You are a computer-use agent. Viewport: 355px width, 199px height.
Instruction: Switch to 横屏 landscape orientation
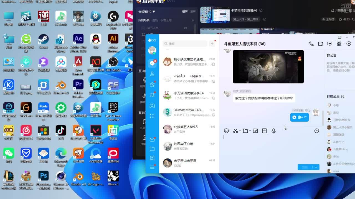point(185,12)
